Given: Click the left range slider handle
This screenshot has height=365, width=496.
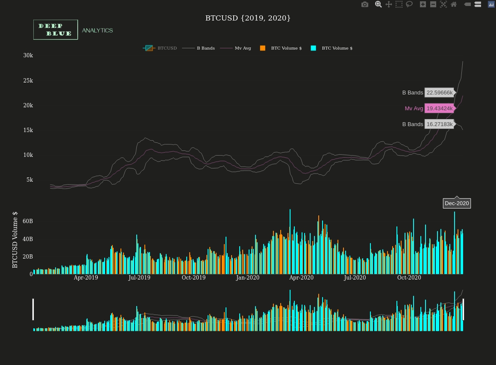Looking at the screenshot, I should [x=33, y=309].
